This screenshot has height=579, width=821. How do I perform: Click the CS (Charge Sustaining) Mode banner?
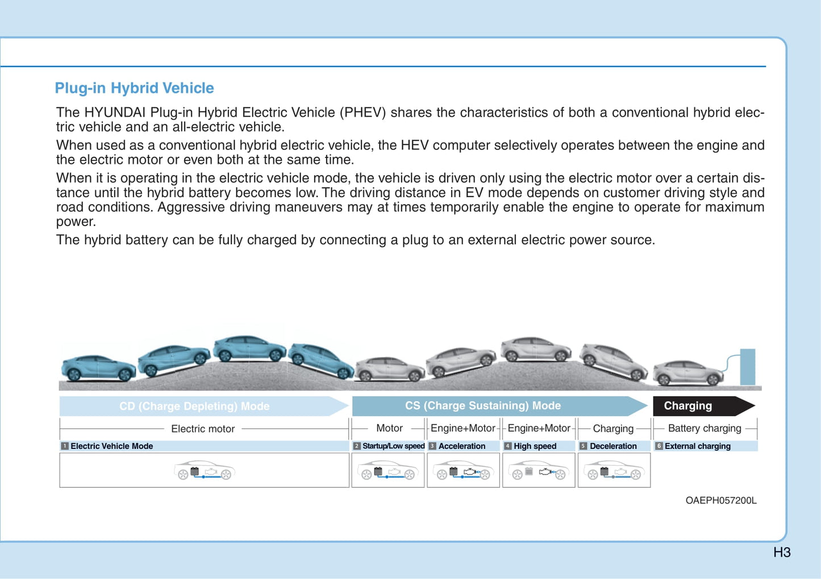click(x=483, y=406)
